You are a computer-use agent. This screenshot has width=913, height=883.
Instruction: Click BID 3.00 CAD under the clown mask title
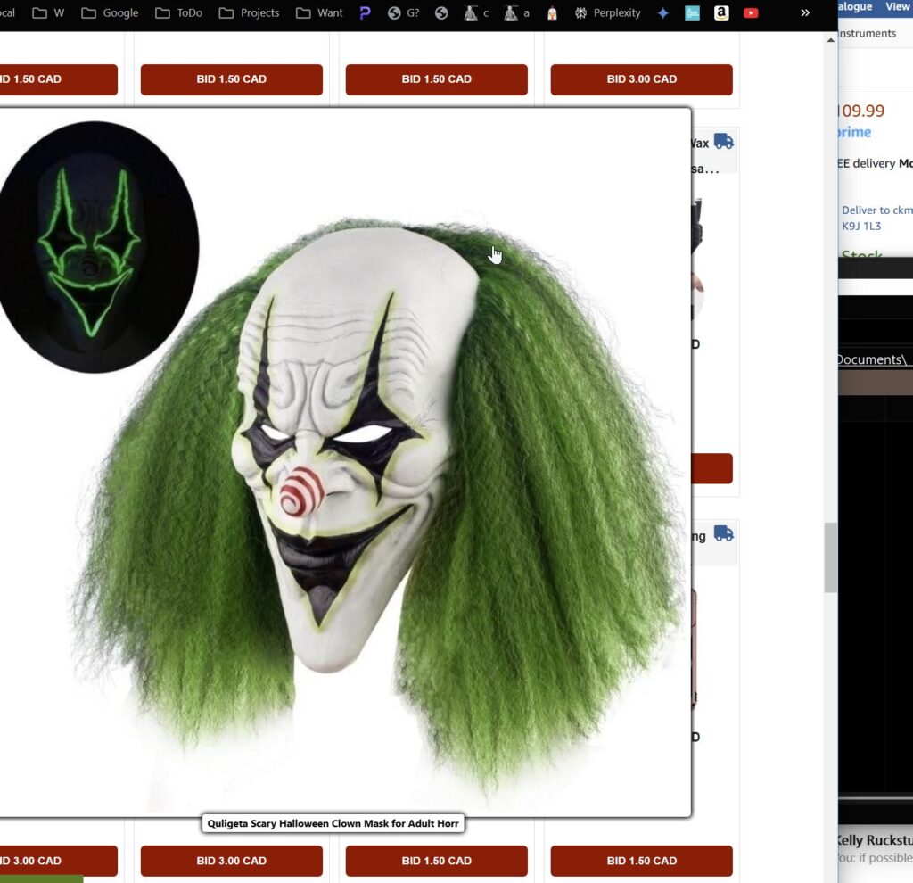tap(231, 861)
